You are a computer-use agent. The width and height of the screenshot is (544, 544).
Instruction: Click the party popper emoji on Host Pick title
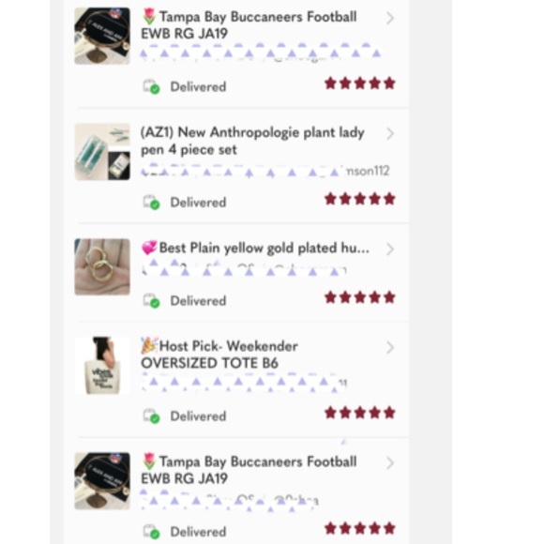click(x=149, y=345)
